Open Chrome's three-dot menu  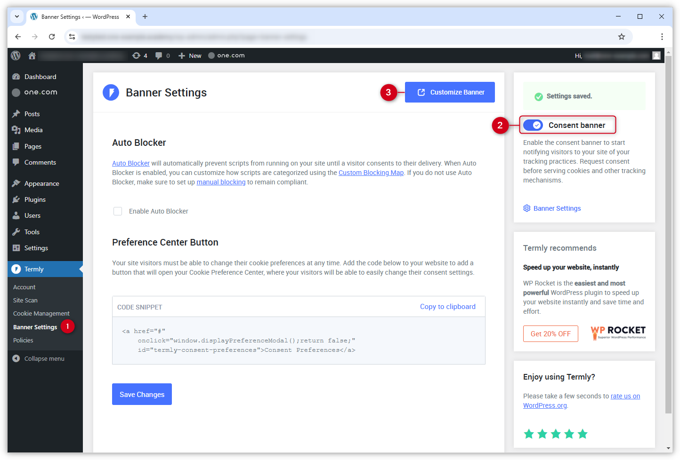[662, 36]
